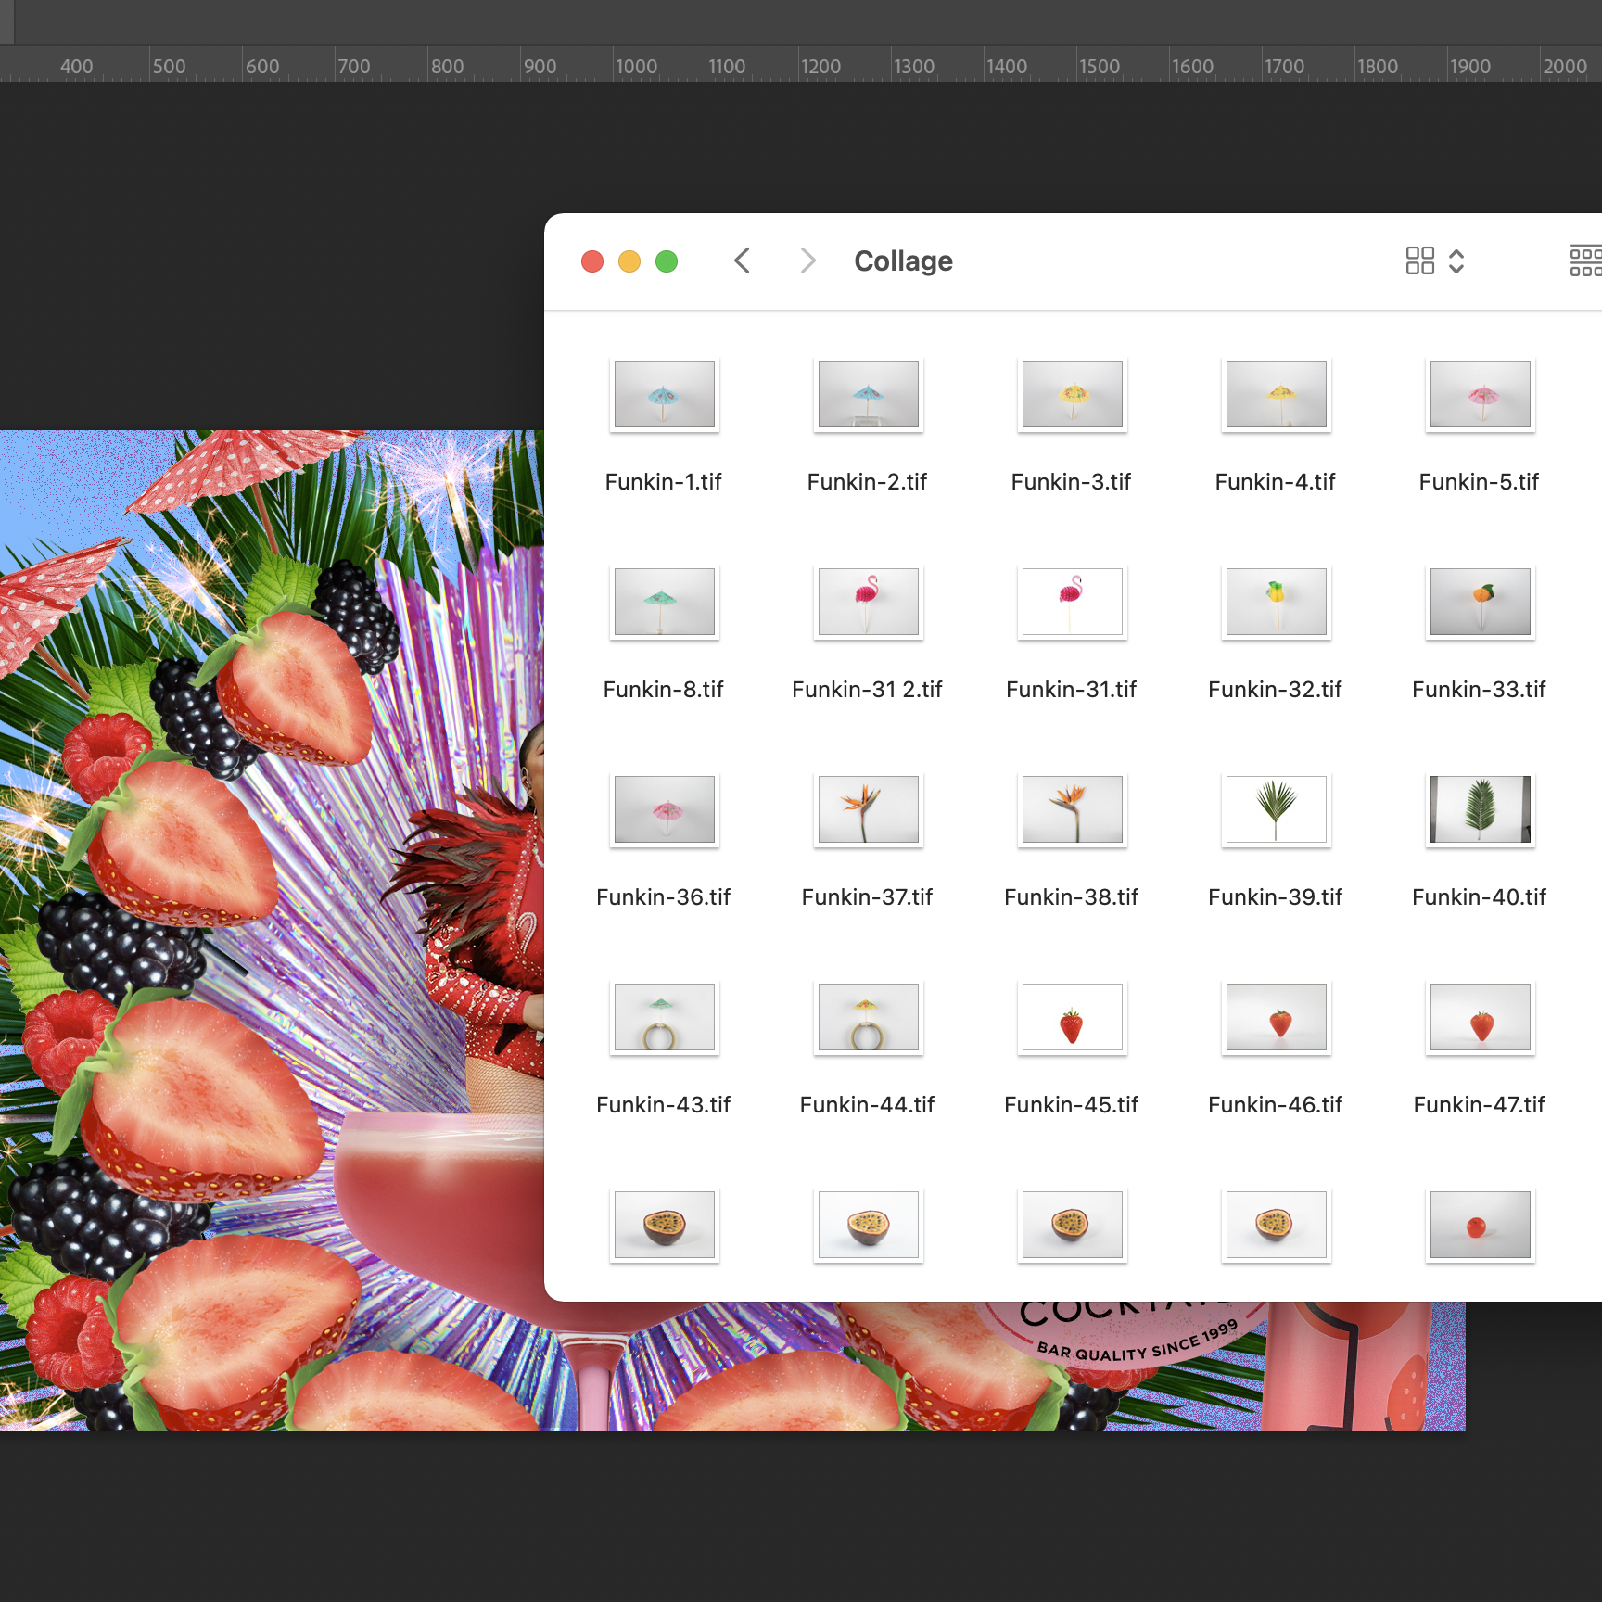
Task: Minimize the Collage window with yellow button
Action: pyautogui.click(x=629, y=261)
